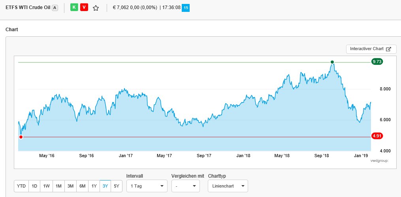
Task: Choose the 3M time period
Action: (x=70, y=186)
